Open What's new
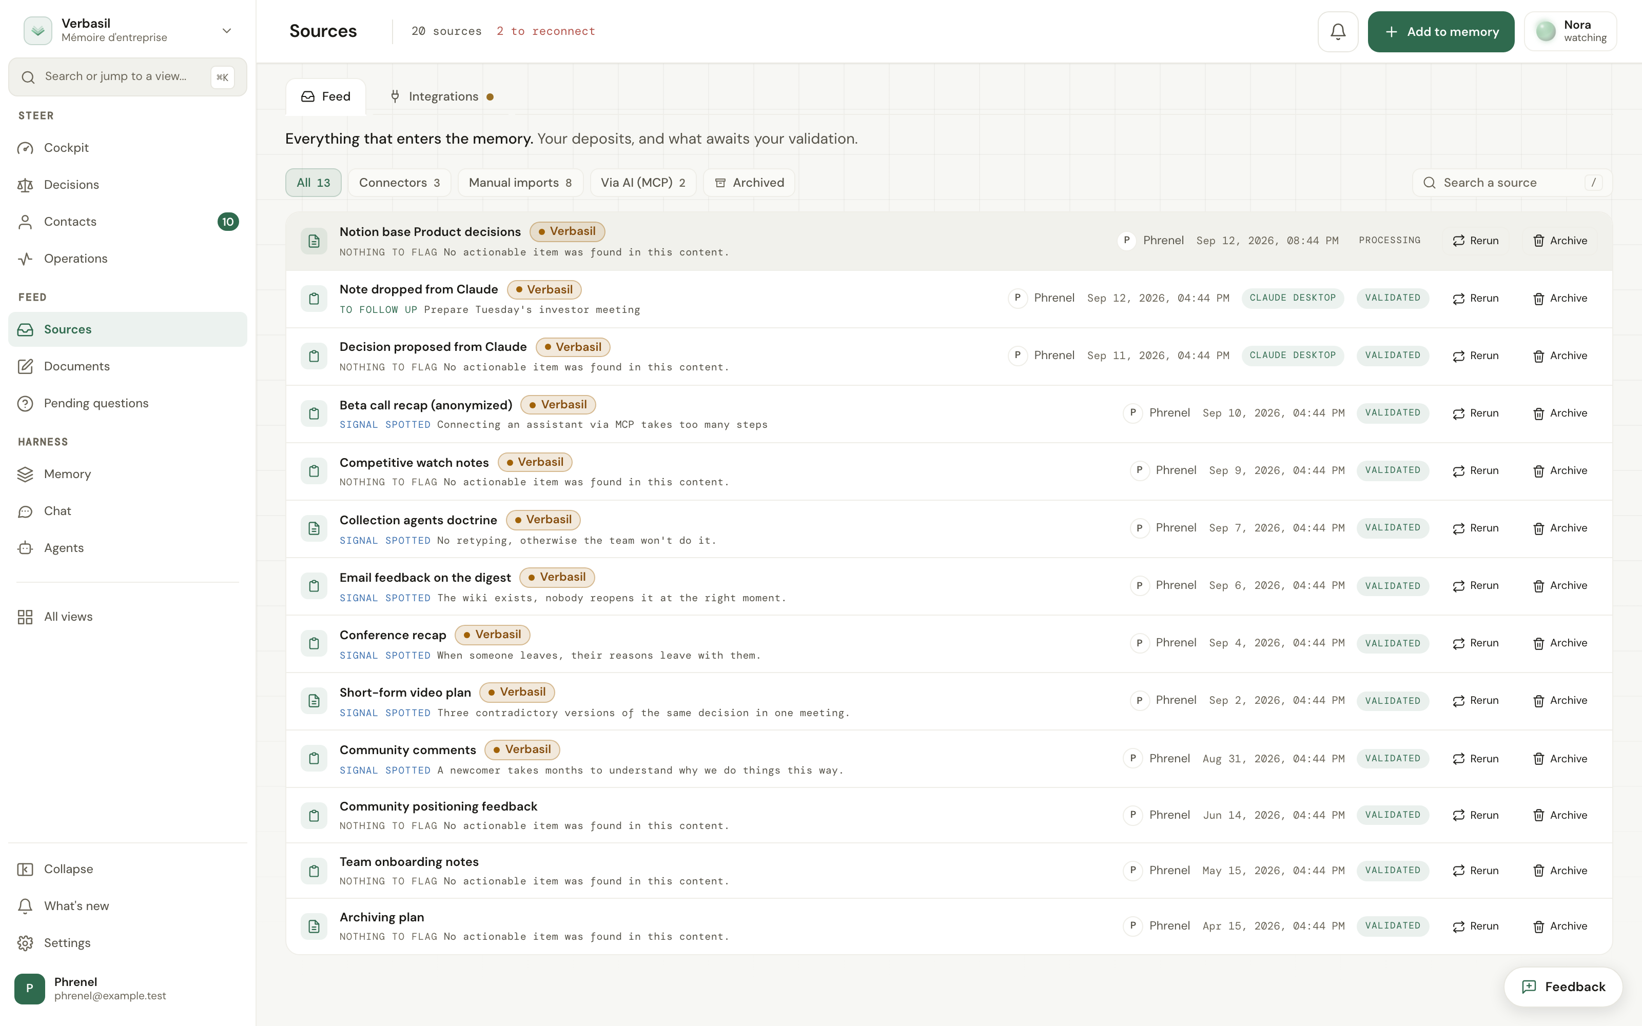The height and width of the screenshot is (1026, 1642). [x=128, y=906]
